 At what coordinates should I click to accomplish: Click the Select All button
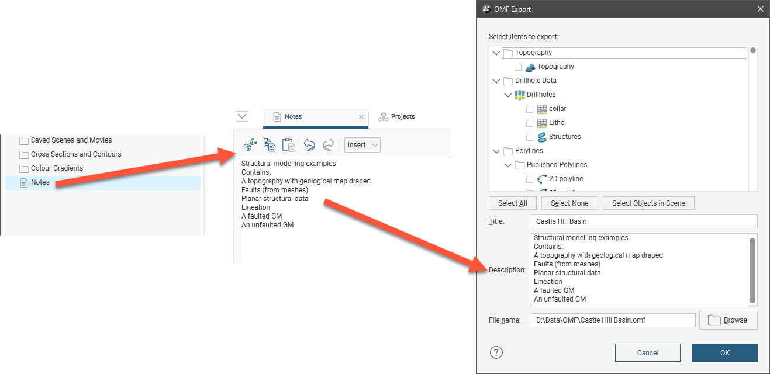point(513,203)
